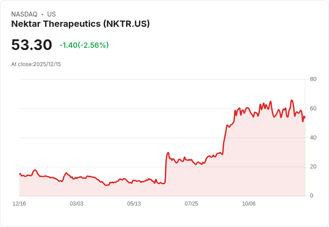This screenshot has width=329, height=227.
Task: Select the 05/13 date on x-axis
Action: pyautogui.click(x=134, y=204)
